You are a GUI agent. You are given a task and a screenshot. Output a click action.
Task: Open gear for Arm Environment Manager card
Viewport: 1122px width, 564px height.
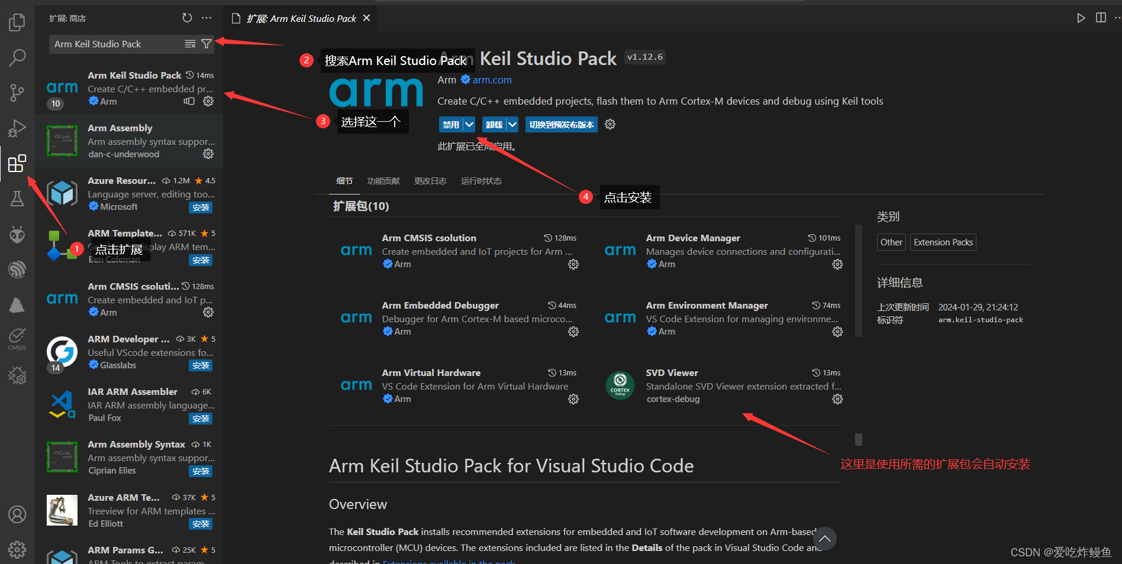[x=837, y=332]
